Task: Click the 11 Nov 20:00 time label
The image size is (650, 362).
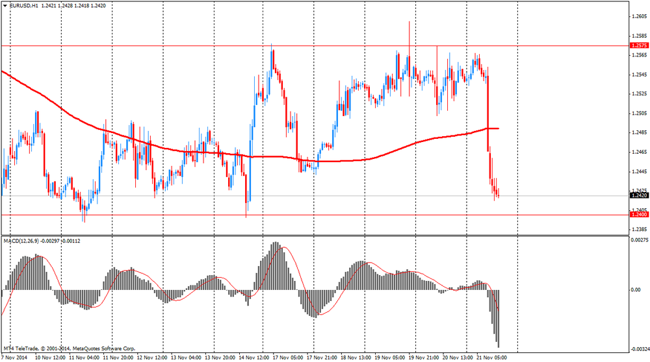Action: 118,357
